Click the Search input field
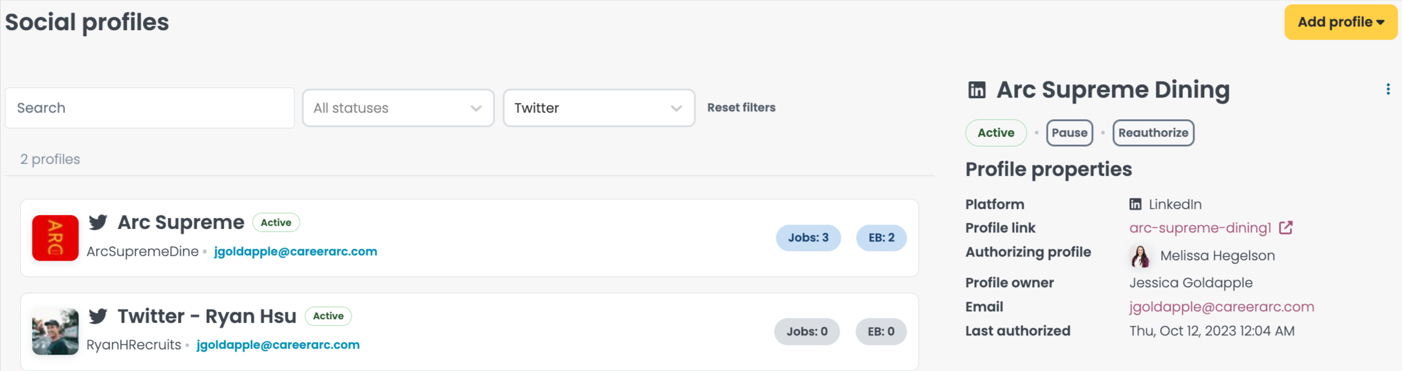 click(x=150, y=108)
